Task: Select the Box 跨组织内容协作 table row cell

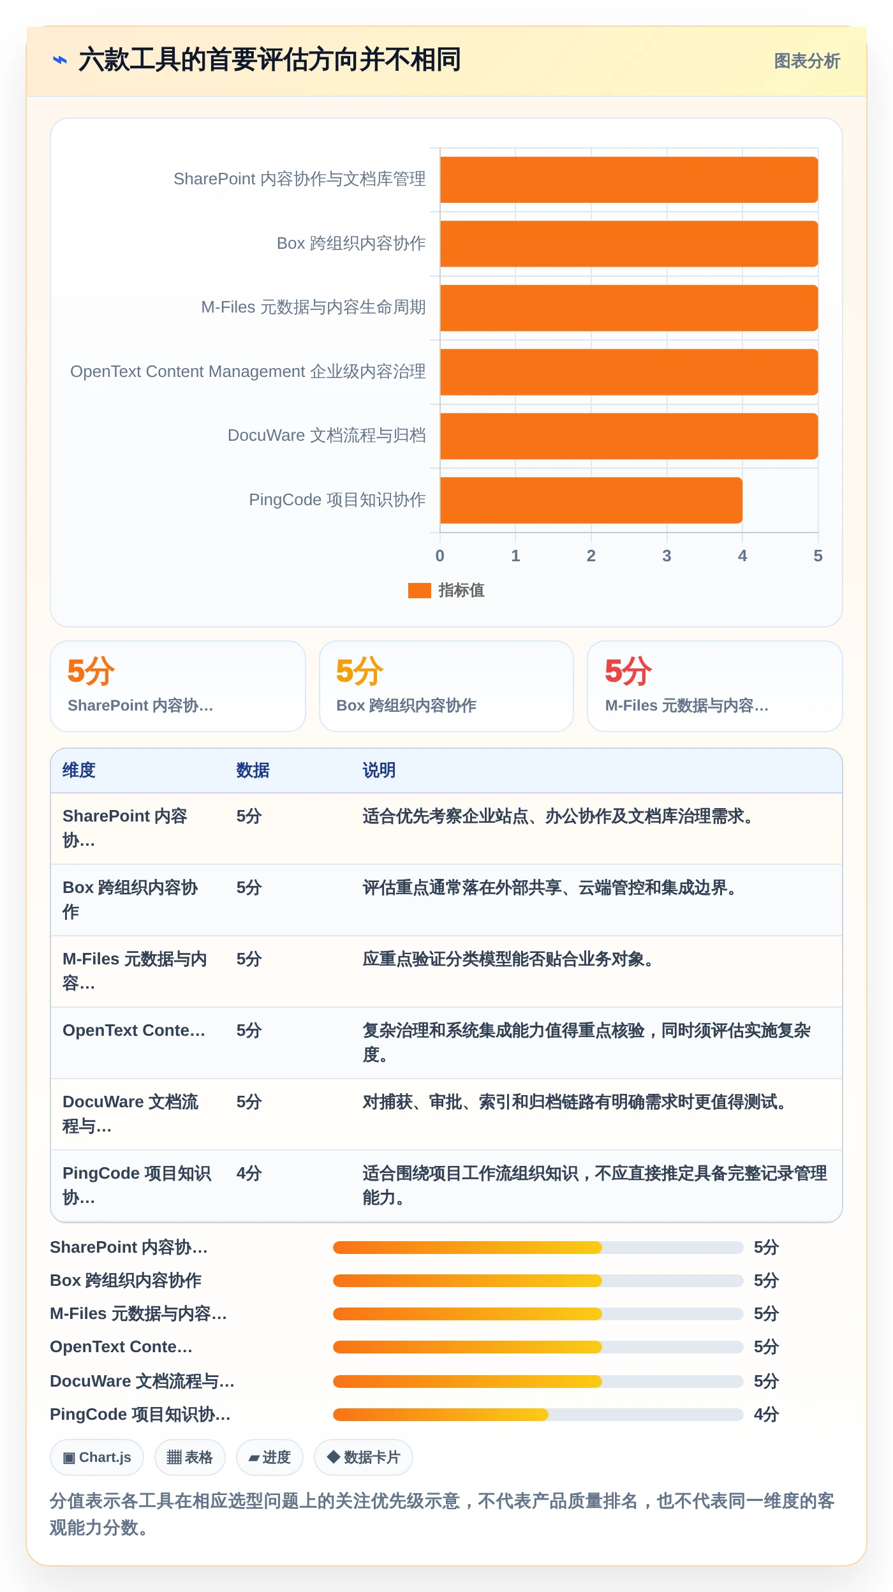Action: 137,900
